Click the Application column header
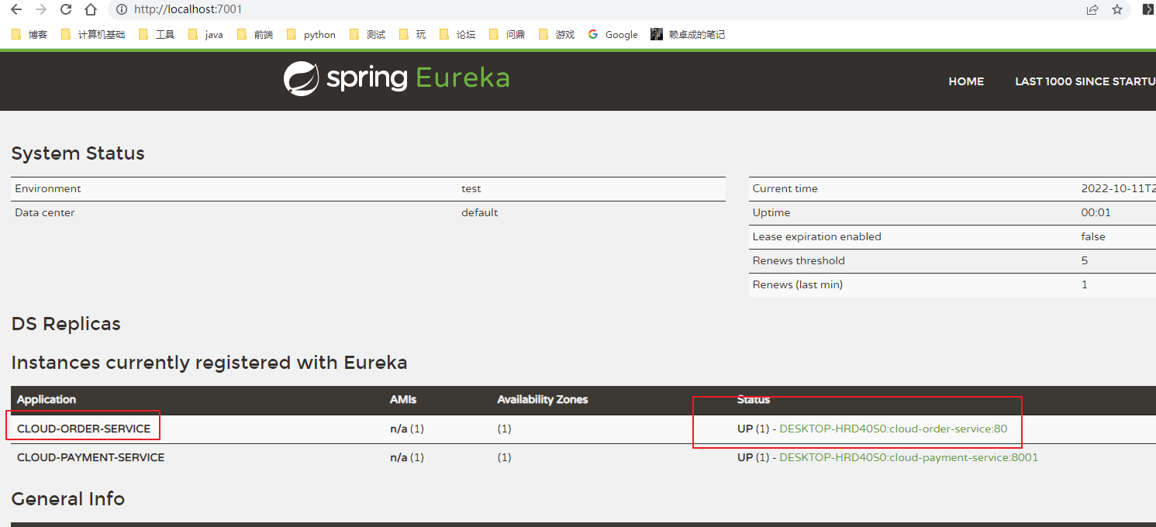 47,400
